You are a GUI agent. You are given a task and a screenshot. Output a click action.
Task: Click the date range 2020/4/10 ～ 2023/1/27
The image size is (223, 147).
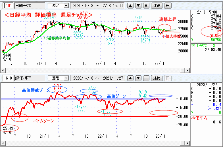tap(98, 78)
